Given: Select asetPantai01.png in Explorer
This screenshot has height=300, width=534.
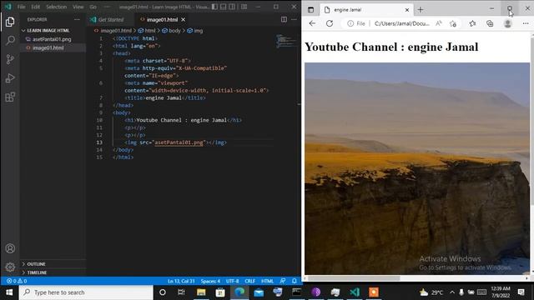Looking at the screenshot, I should [x=52, y=39].
